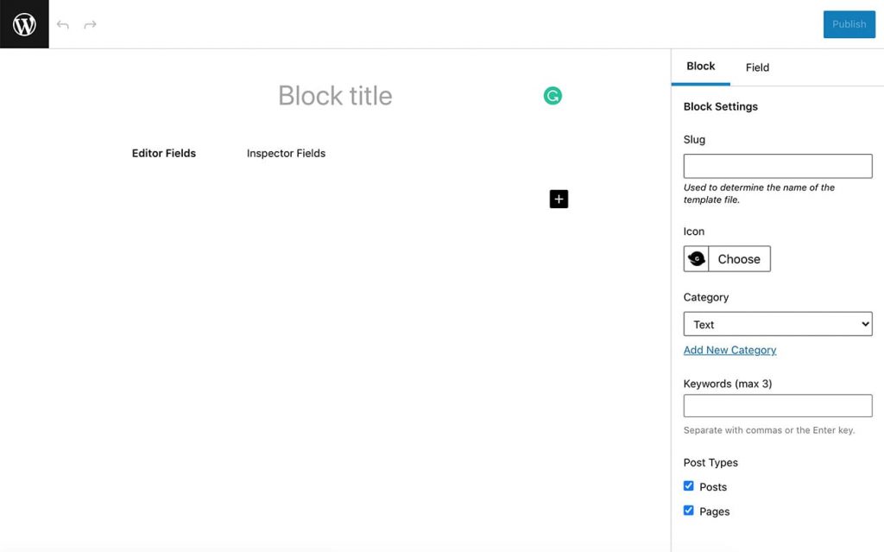The image size is (884, 552).
Task: Focus the Slug input field
Action: point(778,166)
